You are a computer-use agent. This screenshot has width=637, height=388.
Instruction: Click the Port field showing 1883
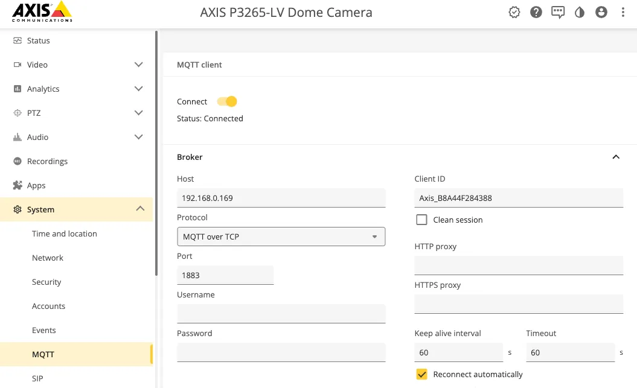pyautogui.click(x=225, y=275)
